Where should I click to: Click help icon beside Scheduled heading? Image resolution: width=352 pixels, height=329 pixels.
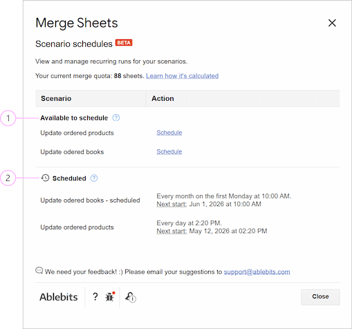click(x=94, y=178)
